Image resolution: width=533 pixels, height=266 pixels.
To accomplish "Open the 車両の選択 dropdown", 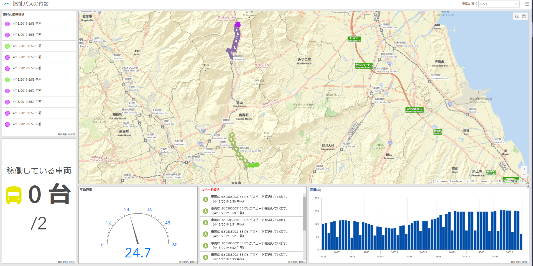I will 499,4.
